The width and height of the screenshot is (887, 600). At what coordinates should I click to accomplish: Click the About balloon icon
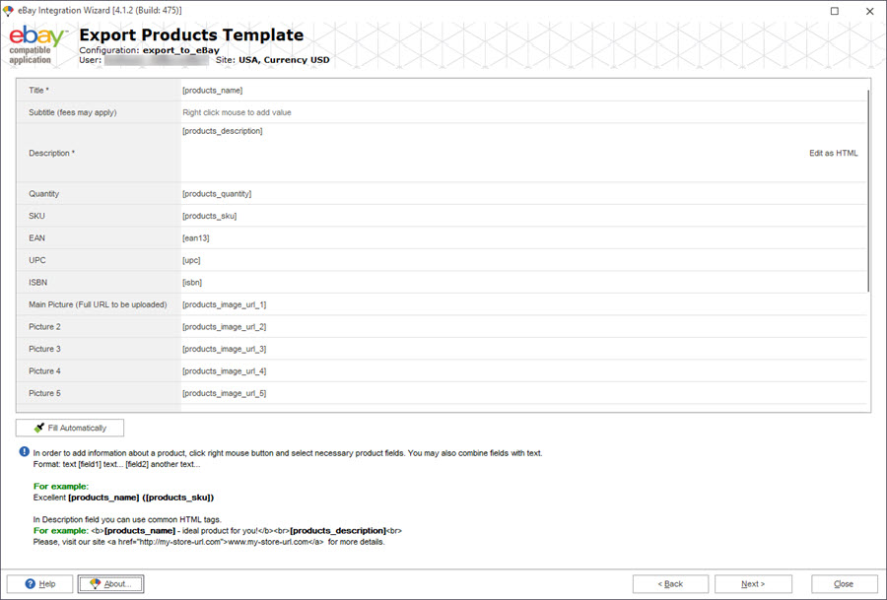point(95,583)
